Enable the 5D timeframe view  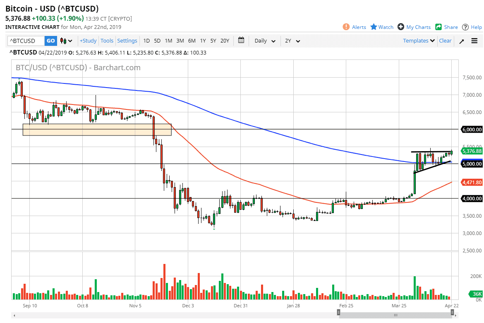[157, 41]
